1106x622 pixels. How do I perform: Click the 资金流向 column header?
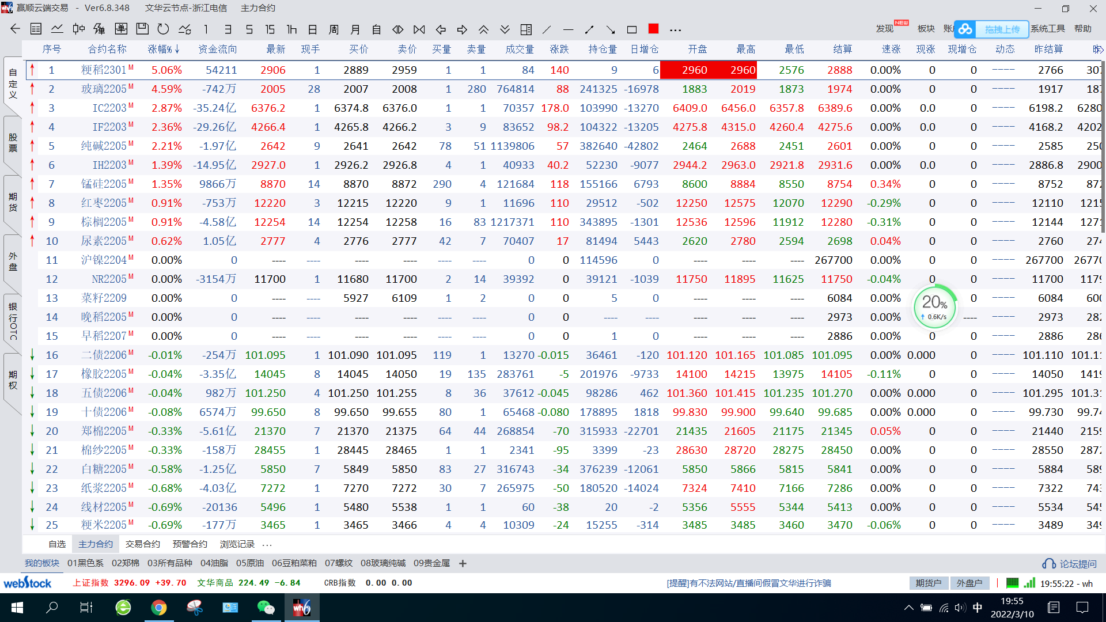pyautogui.click(x=217, y=49)
